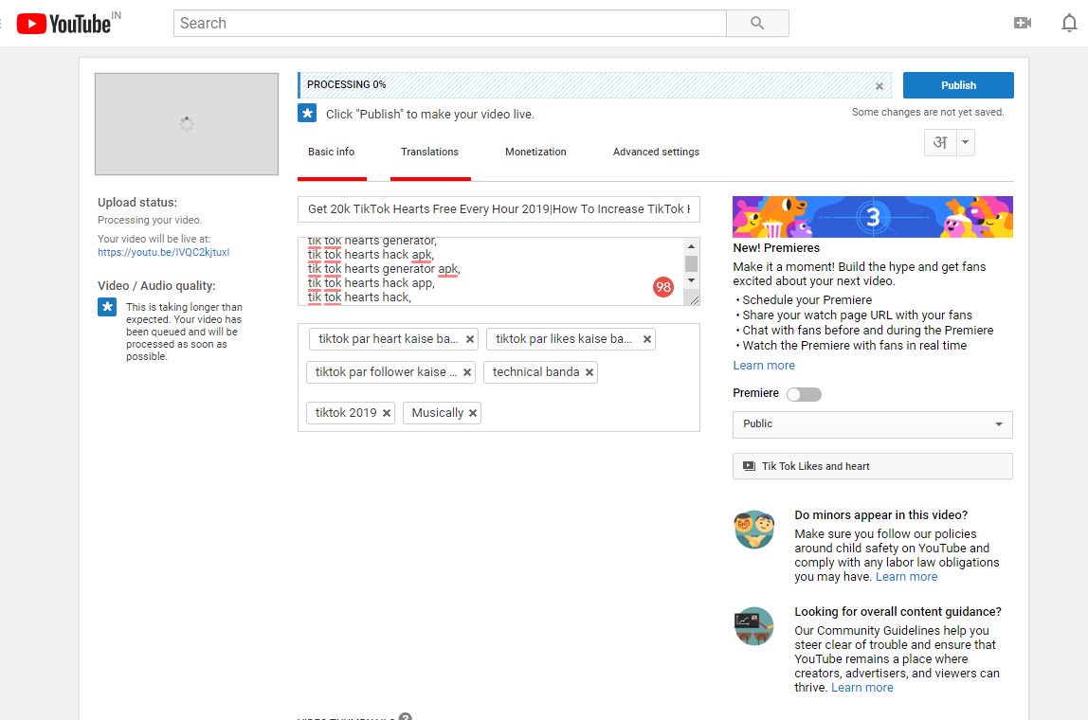Remove the 'technical banda' tag
The height and width of the screenshot is (720, 1088).
(x=589, y=372)
